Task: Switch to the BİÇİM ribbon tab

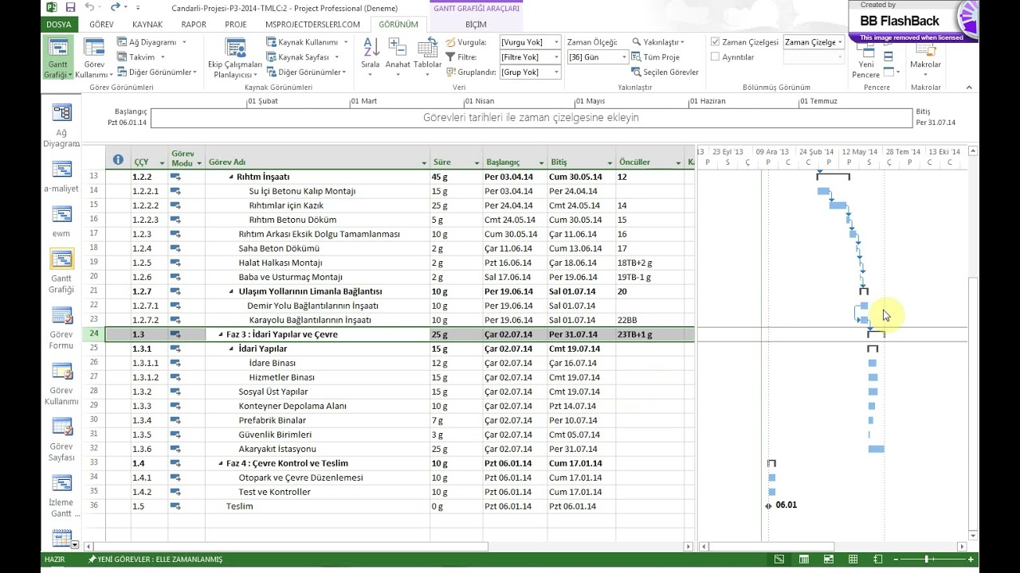Action: coord(476,25)
